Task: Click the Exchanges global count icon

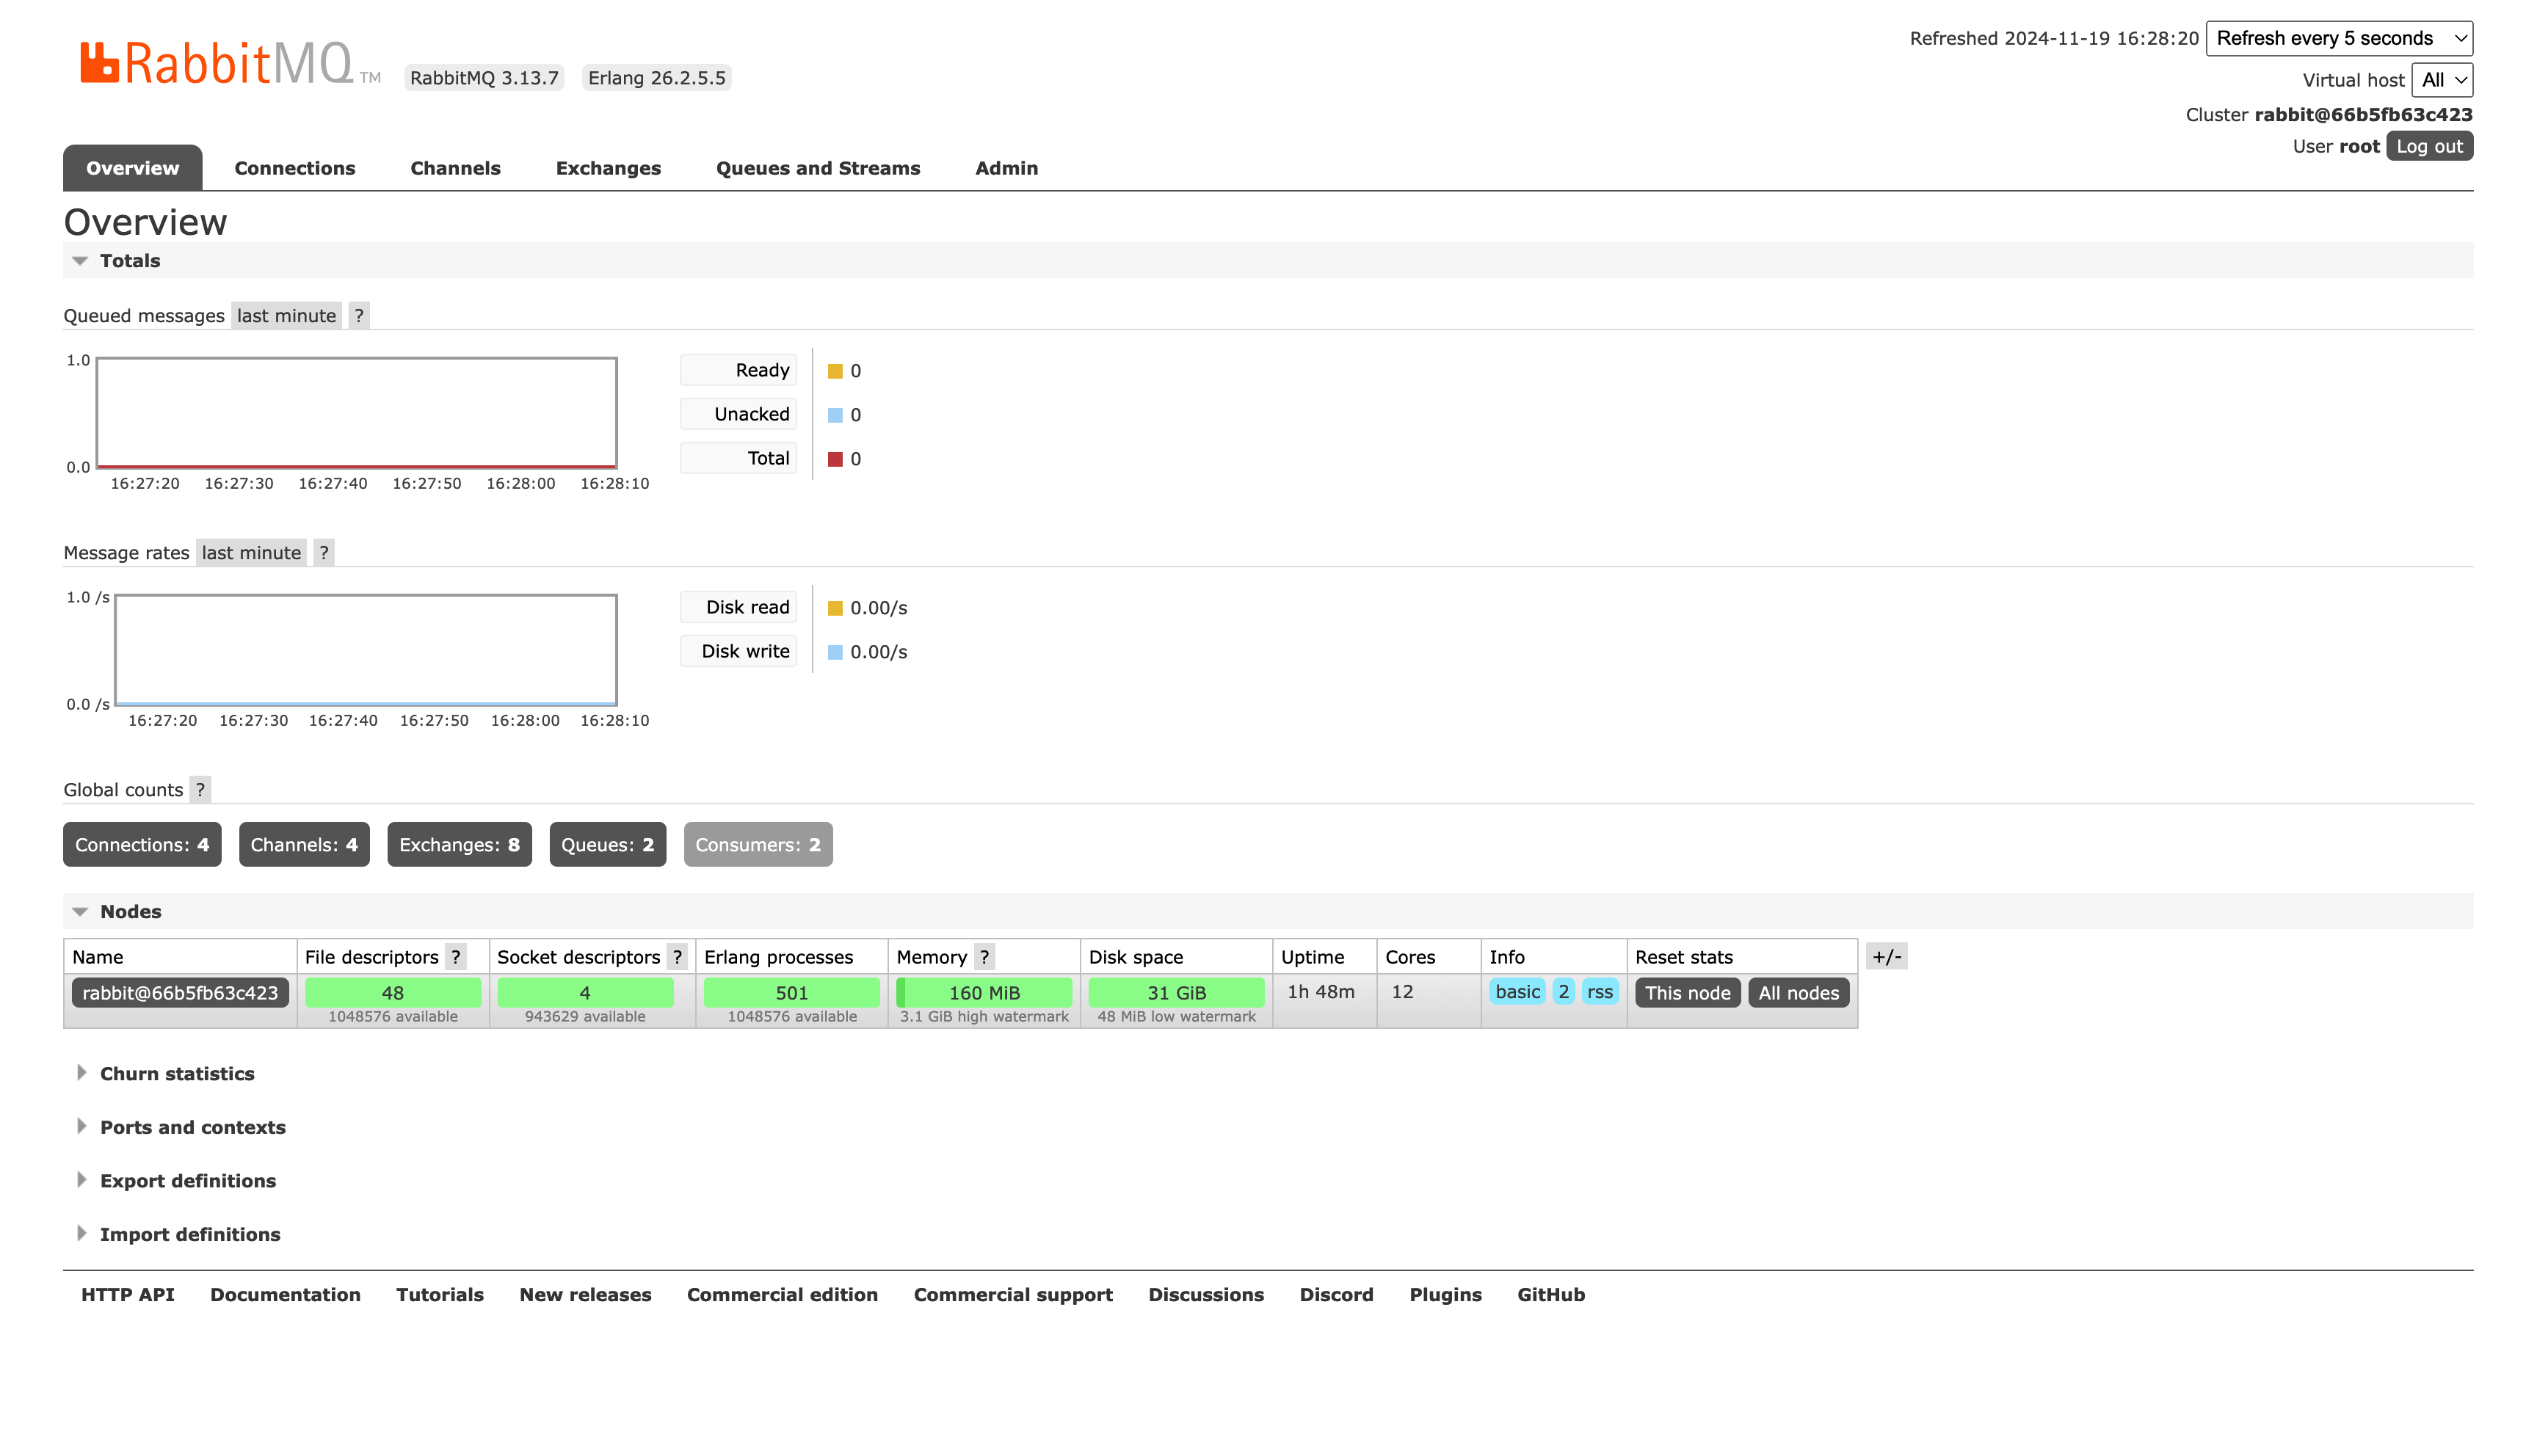Action: pos(458,845)
